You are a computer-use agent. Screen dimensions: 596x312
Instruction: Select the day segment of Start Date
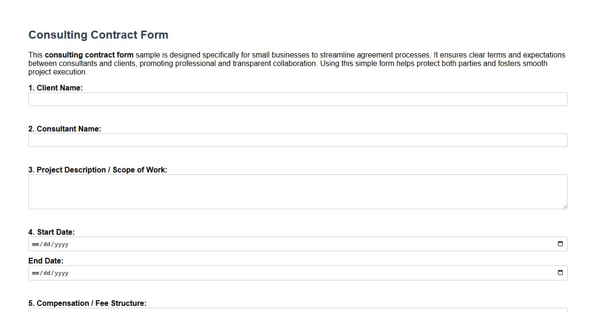47,244
